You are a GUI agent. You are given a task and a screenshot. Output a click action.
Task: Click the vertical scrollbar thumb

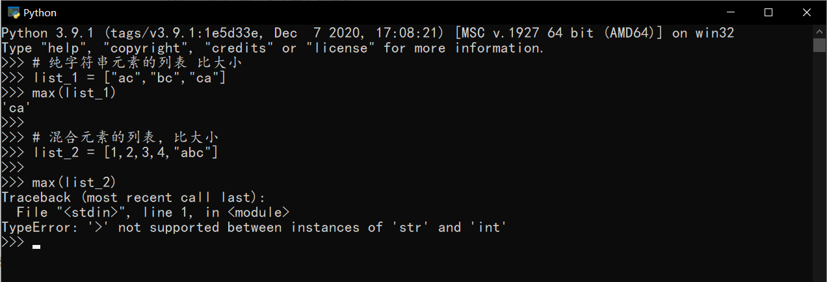[x=819, y=45]
